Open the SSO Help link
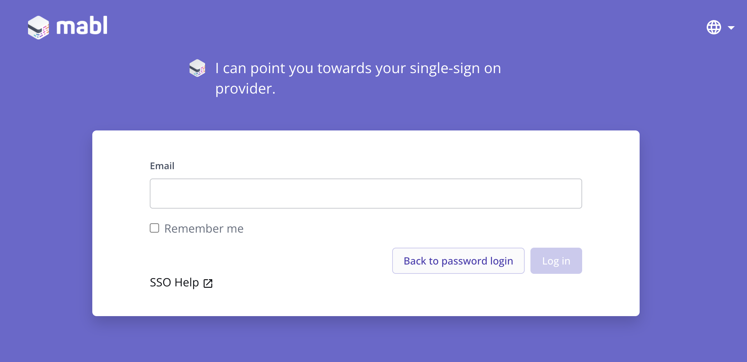The height and width of the screenshot is (362, 747). (181, 282)
